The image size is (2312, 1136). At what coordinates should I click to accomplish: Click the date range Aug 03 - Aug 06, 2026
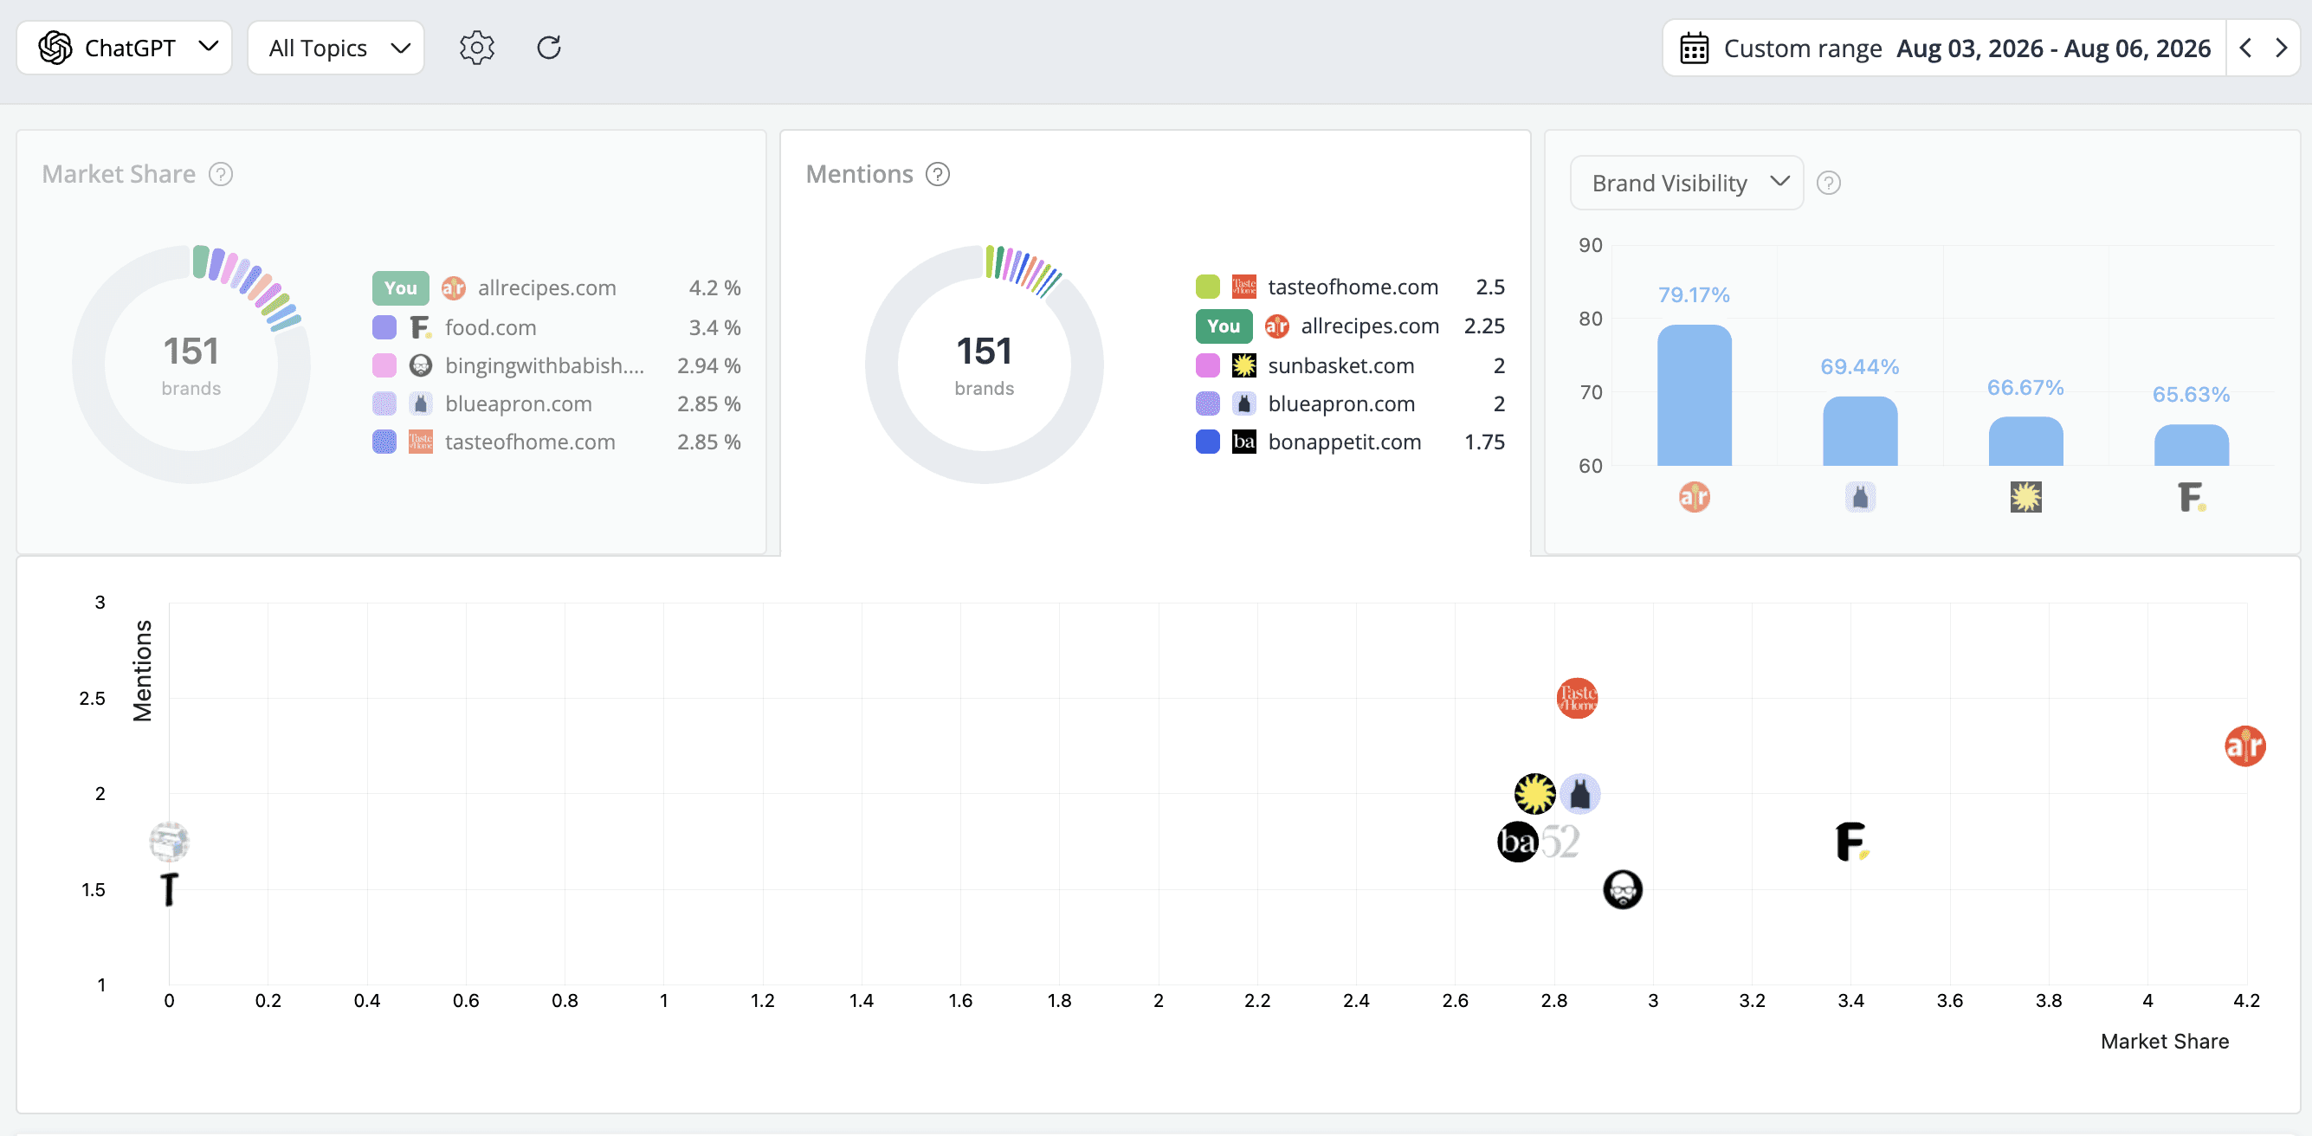2052,48
